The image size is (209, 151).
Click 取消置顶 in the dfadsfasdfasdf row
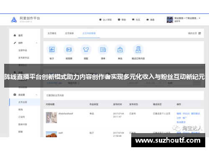coord(181,122)
